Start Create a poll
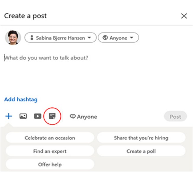The width and height of the screenshot is (193, 178). (141, 151)
